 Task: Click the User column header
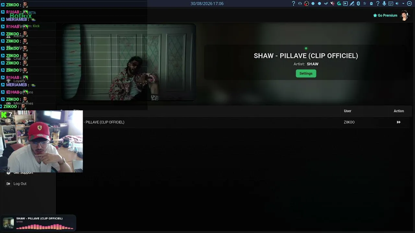click(x=347, y=111)
